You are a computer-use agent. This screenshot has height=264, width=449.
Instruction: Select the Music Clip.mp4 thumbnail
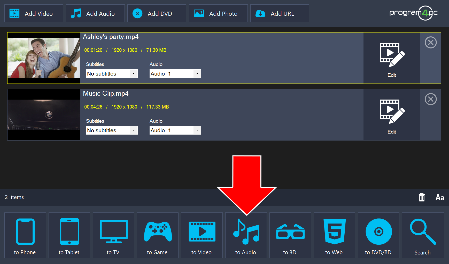[44, 115]
